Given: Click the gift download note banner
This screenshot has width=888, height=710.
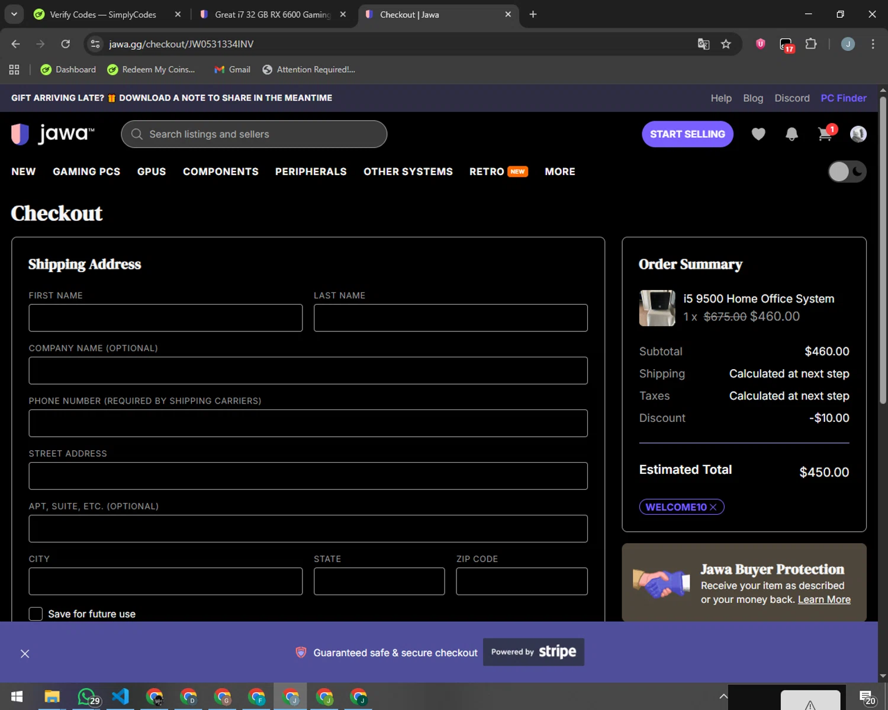Looking at the screenshot, I should tap(172, 98).
